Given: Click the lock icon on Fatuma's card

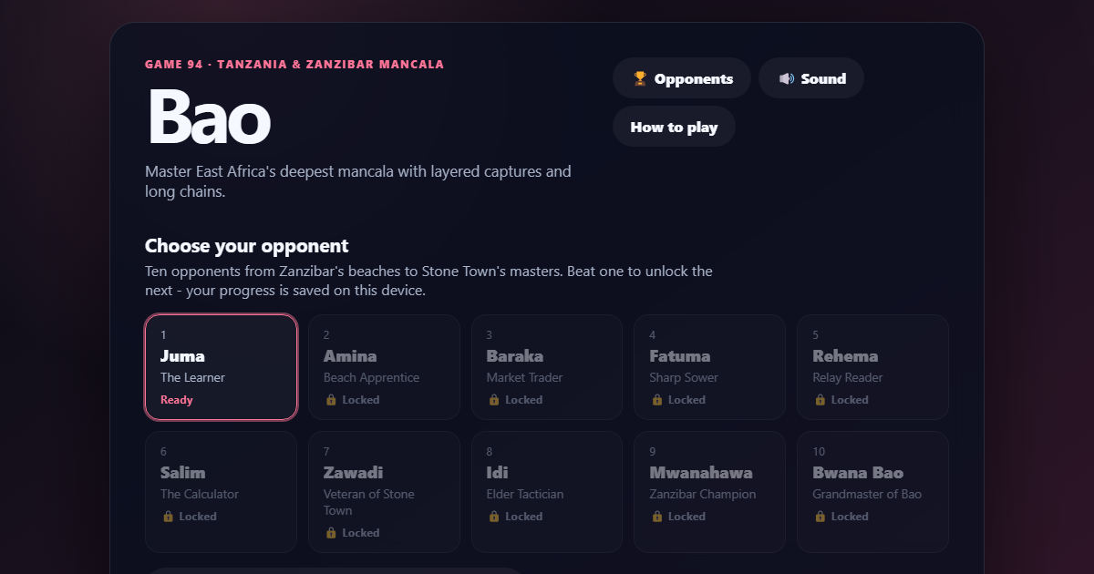Looking at the screenshot, I should point(657,399).
